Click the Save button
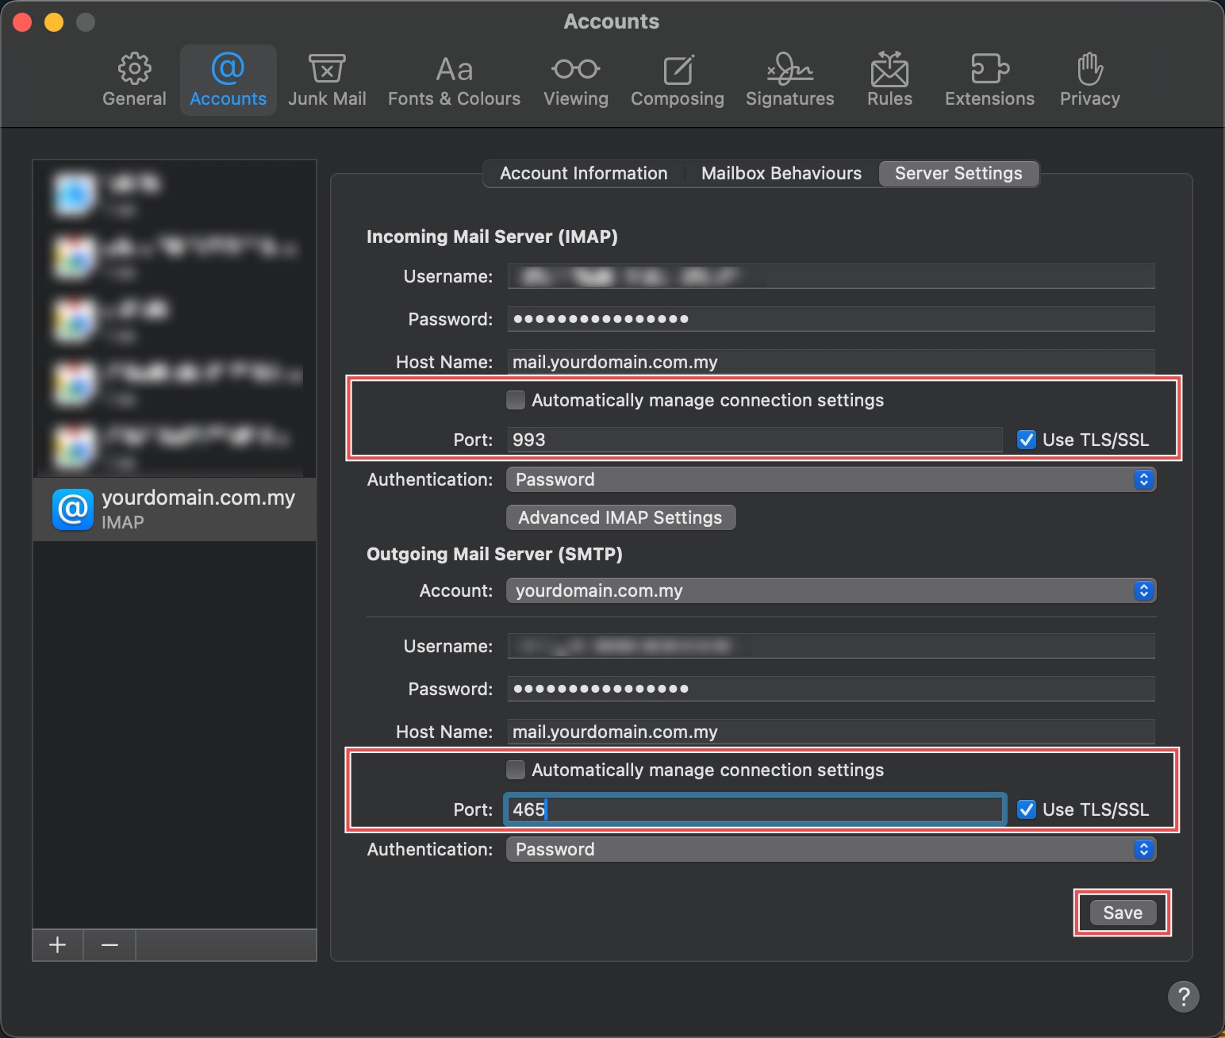The image size is (1225, 1038). (x=1122, y=913)
